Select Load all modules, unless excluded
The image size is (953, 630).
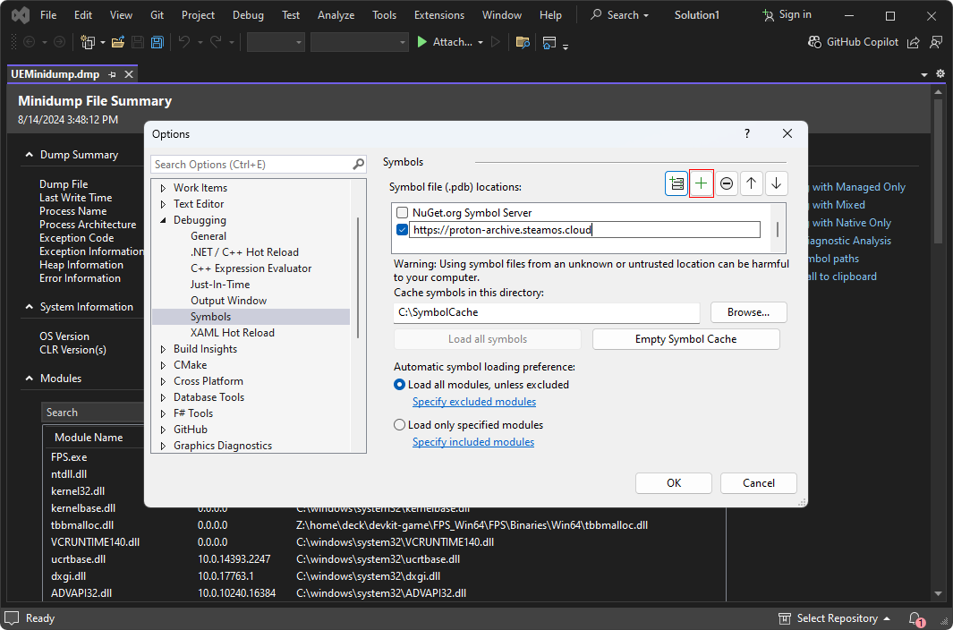click(x=399, y=384)
